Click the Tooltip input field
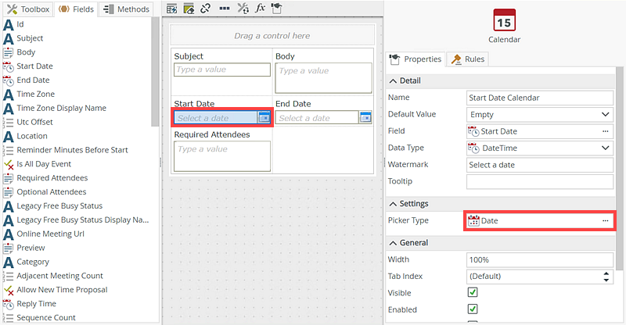626x325 pixels. [x=539, y=181]
